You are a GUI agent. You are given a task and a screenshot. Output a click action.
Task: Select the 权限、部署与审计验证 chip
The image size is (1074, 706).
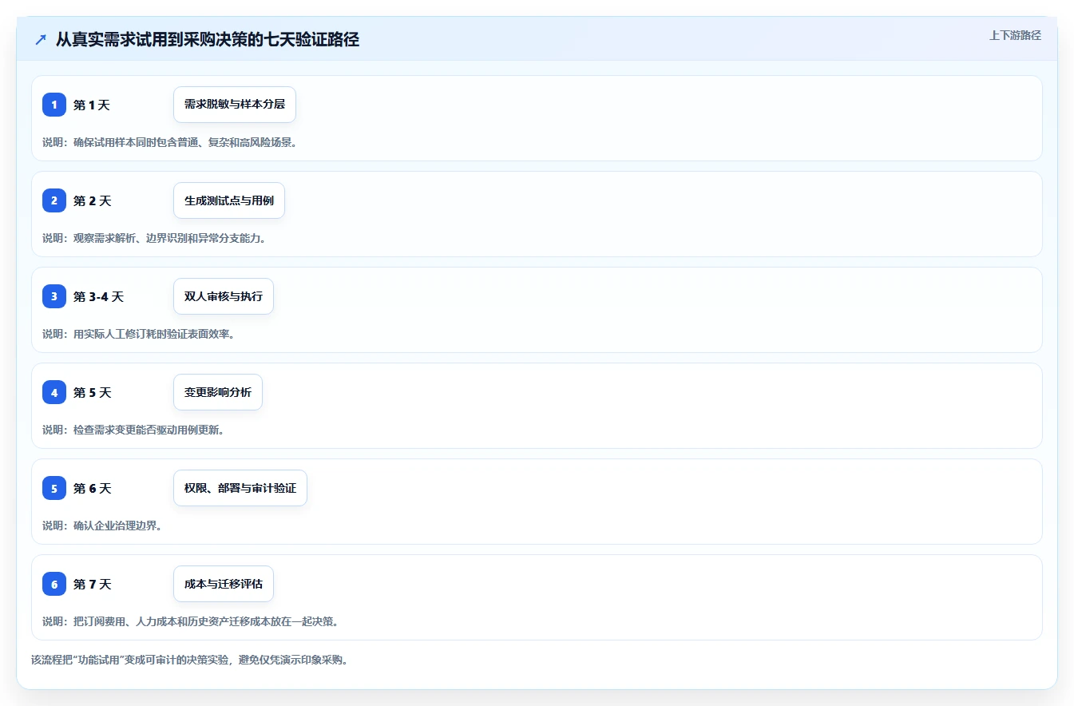pos(240,488)
